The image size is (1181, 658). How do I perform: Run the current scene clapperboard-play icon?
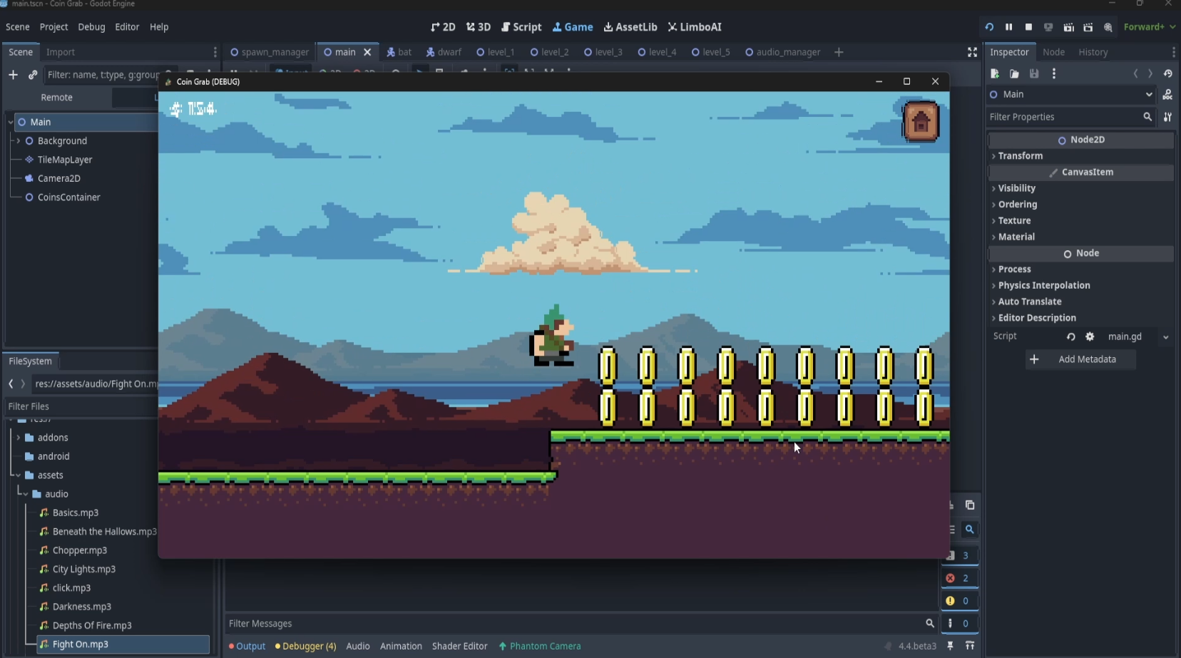pyautogui.click(x=1068, y=27)
